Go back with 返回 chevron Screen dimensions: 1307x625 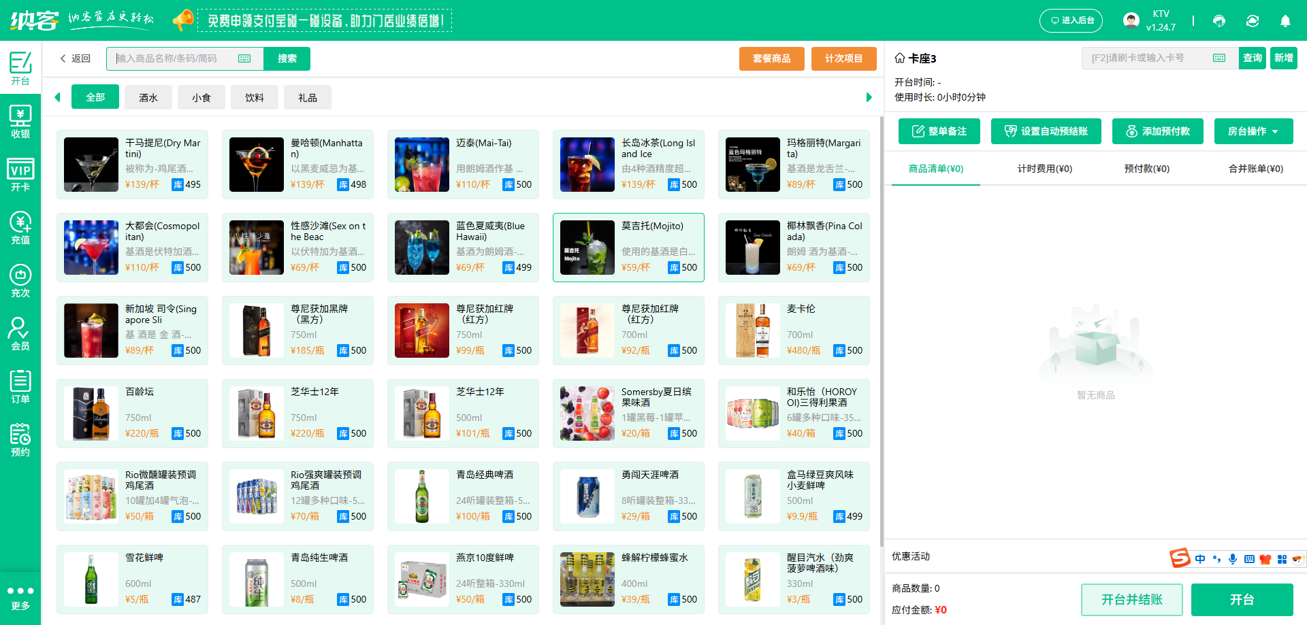(75, 58)
